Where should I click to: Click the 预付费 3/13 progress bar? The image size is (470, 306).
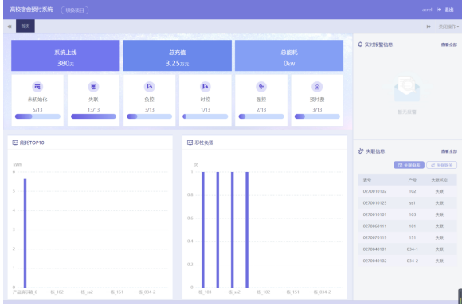pyautogui.click(x=317, y=116)
